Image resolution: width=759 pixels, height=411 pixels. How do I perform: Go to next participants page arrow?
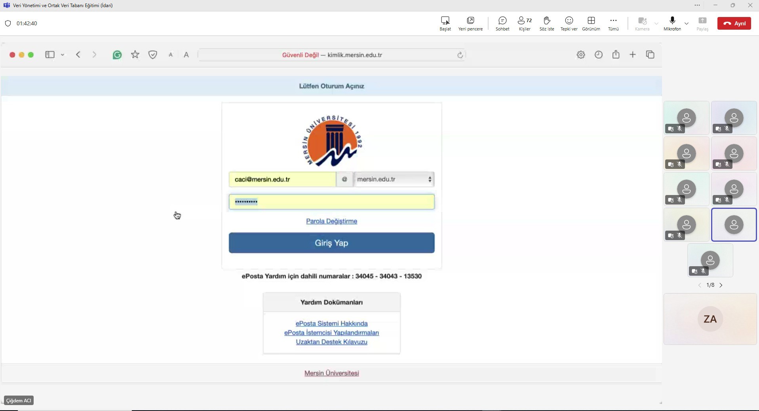721,285
